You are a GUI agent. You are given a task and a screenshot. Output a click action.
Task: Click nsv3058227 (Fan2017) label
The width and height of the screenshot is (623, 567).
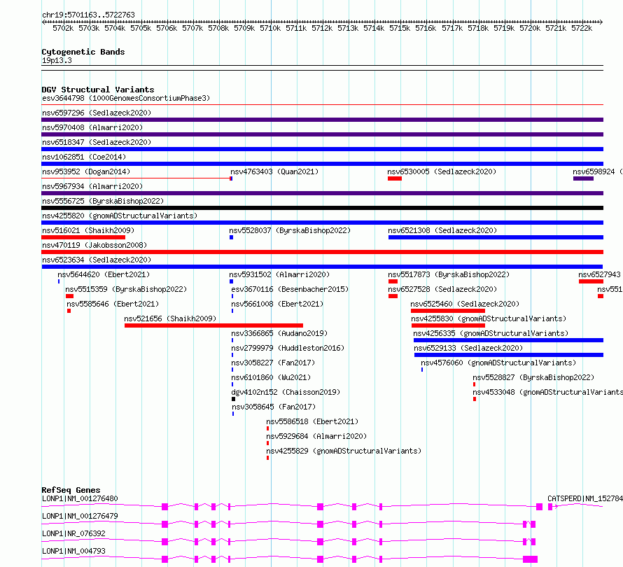(x=273, y=363)
